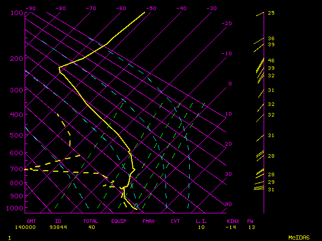The image size is (322, 241).
Task: Click the EQUIP label in the footer
Action: tap(119, 221)
